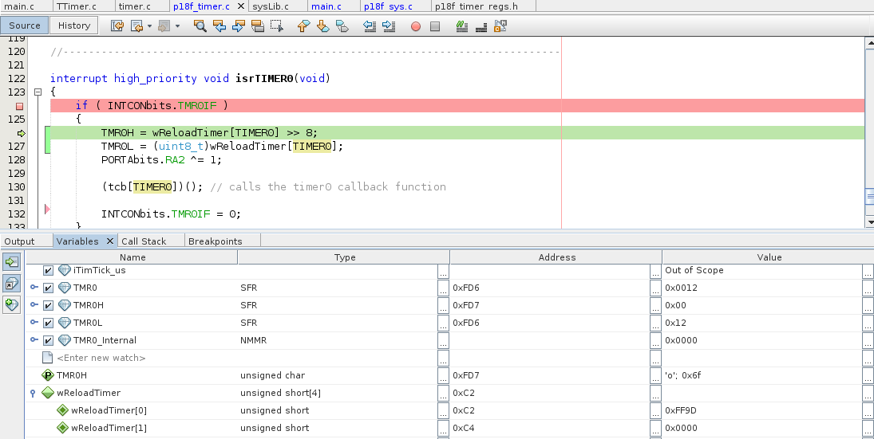The image size is (874, 439).
Task: Click editor vertical scrollbar down arrow
Action: point(869,222)
